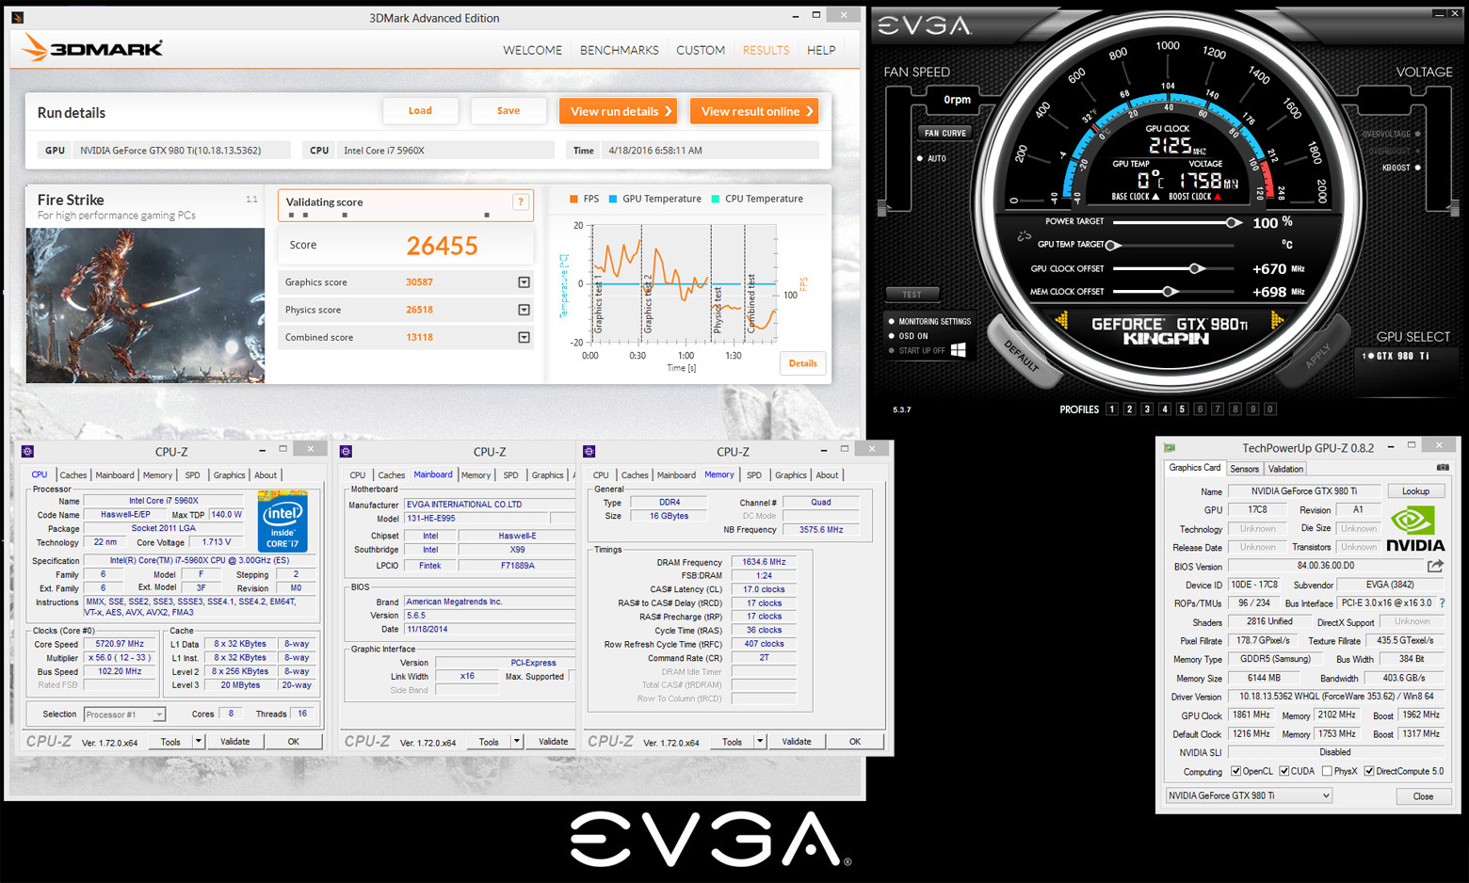Open Tools dropdown arrow in Mainboard window
Screen dimensions: 1469x883
[x=516, y=742]
